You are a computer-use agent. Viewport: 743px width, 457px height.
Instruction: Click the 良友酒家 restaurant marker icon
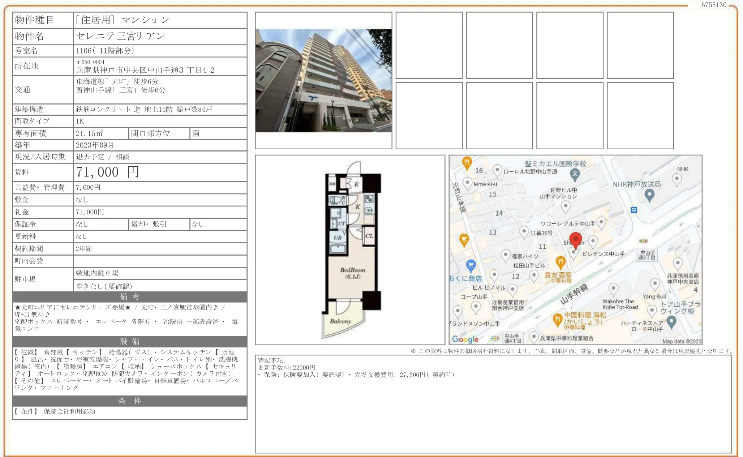click(560, 262)
